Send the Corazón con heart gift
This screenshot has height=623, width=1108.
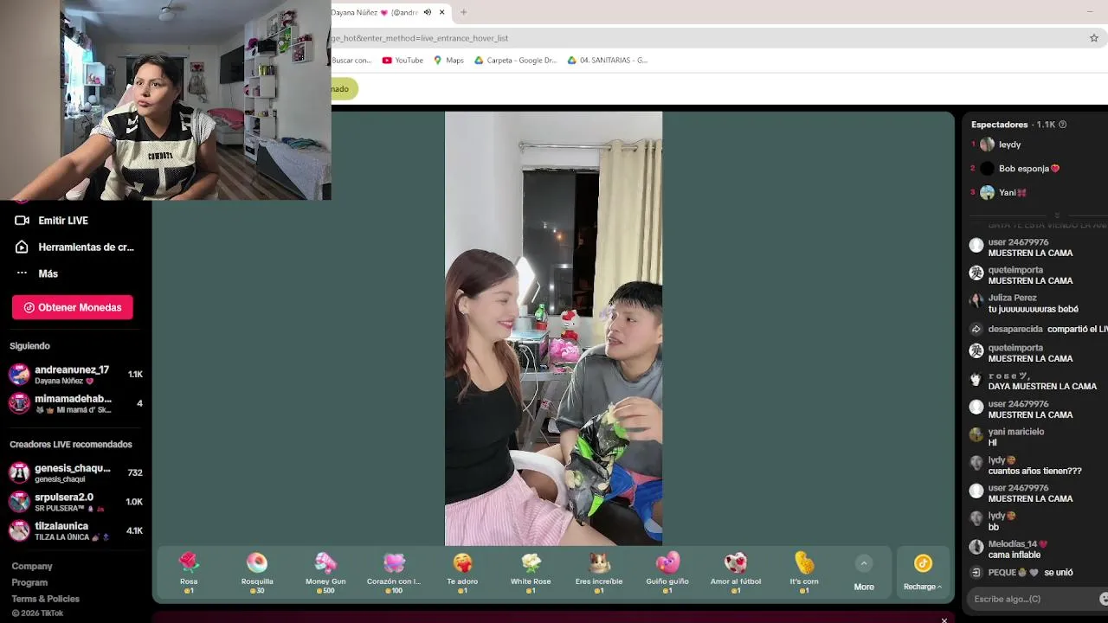tap(394, 573)
